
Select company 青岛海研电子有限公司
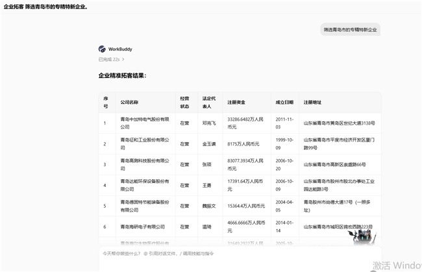click(143, 227)
